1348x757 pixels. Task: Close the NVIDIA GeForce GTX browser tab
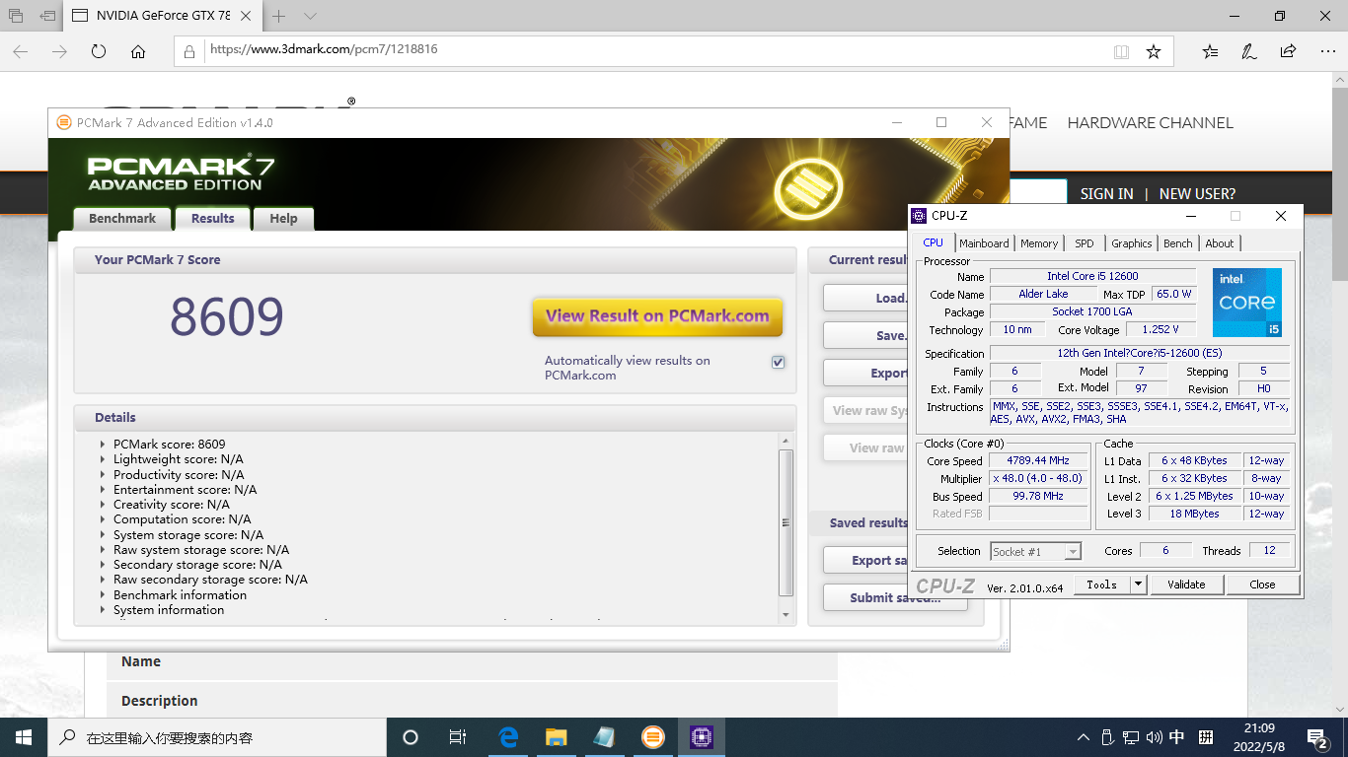247,16
